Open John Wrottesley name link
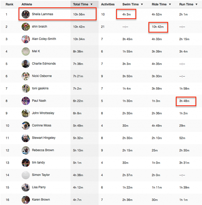This screenshot has width=202, height=205. click(43, 113)
